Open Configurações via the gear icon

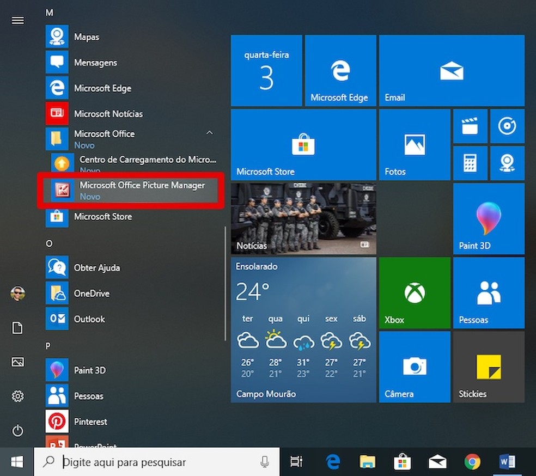pos(17,396)
